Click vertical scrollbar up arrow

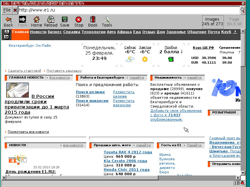click(243, 31)
